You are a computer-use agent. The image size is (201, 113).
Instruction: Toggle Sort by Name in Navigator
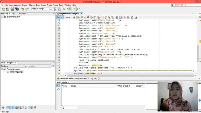pos(31,107)
